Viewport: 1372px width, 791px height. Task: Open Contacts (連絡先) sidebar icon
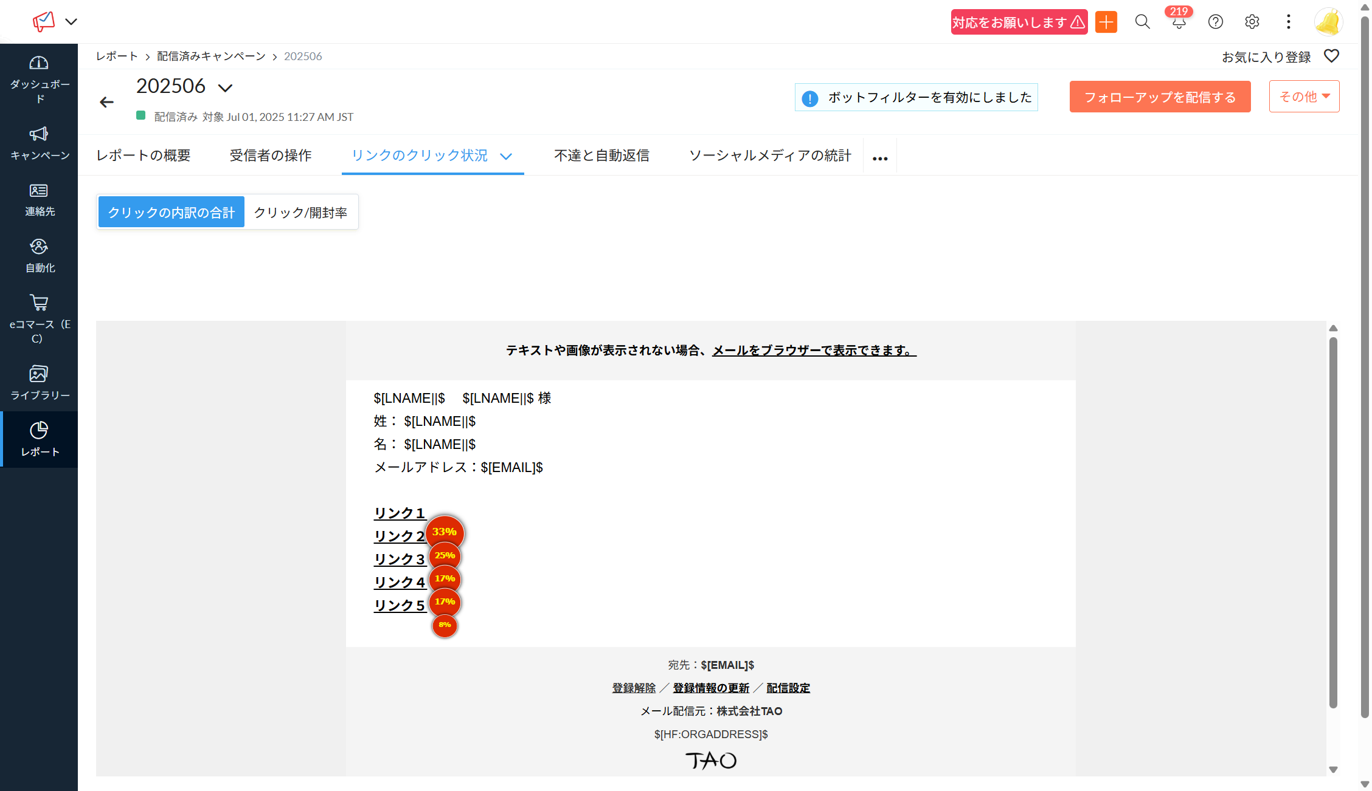click(x=39, y=191)
